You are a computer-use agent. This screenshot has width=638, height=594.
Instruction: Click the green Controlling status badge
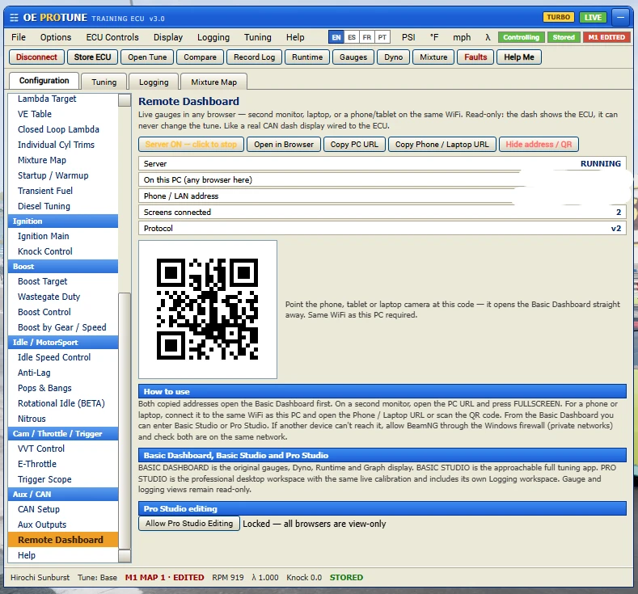pos(521,37)
